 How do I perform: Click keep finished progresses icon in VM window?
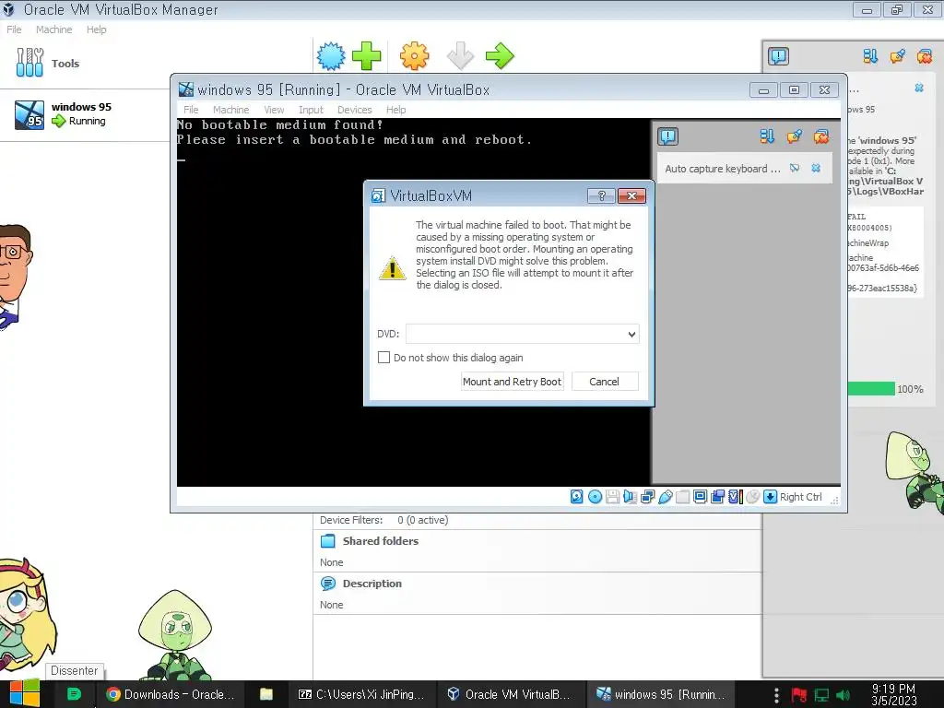pos(794,136)
